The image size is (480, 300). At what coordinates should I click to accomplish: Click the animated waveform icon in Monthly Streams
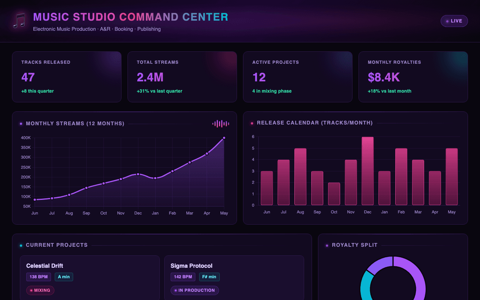point(220,124)
